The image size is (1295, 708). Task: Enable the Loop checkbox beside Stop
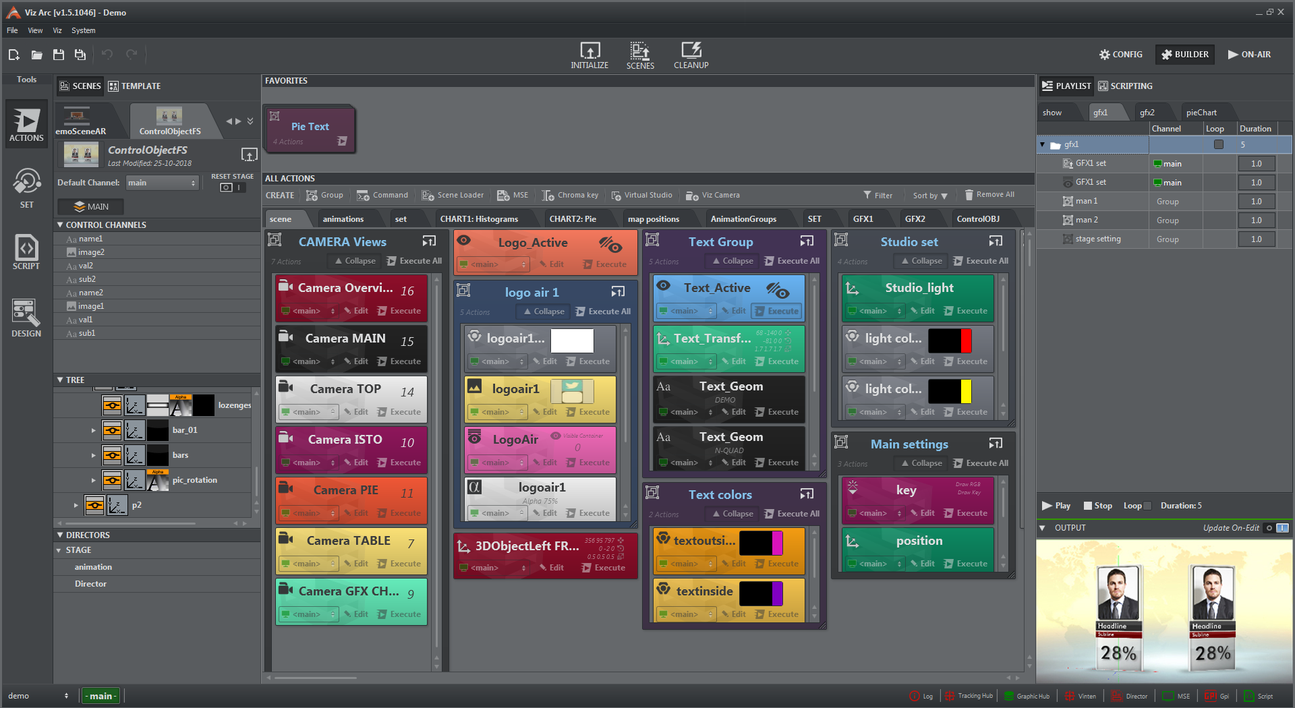[1147, 506]
